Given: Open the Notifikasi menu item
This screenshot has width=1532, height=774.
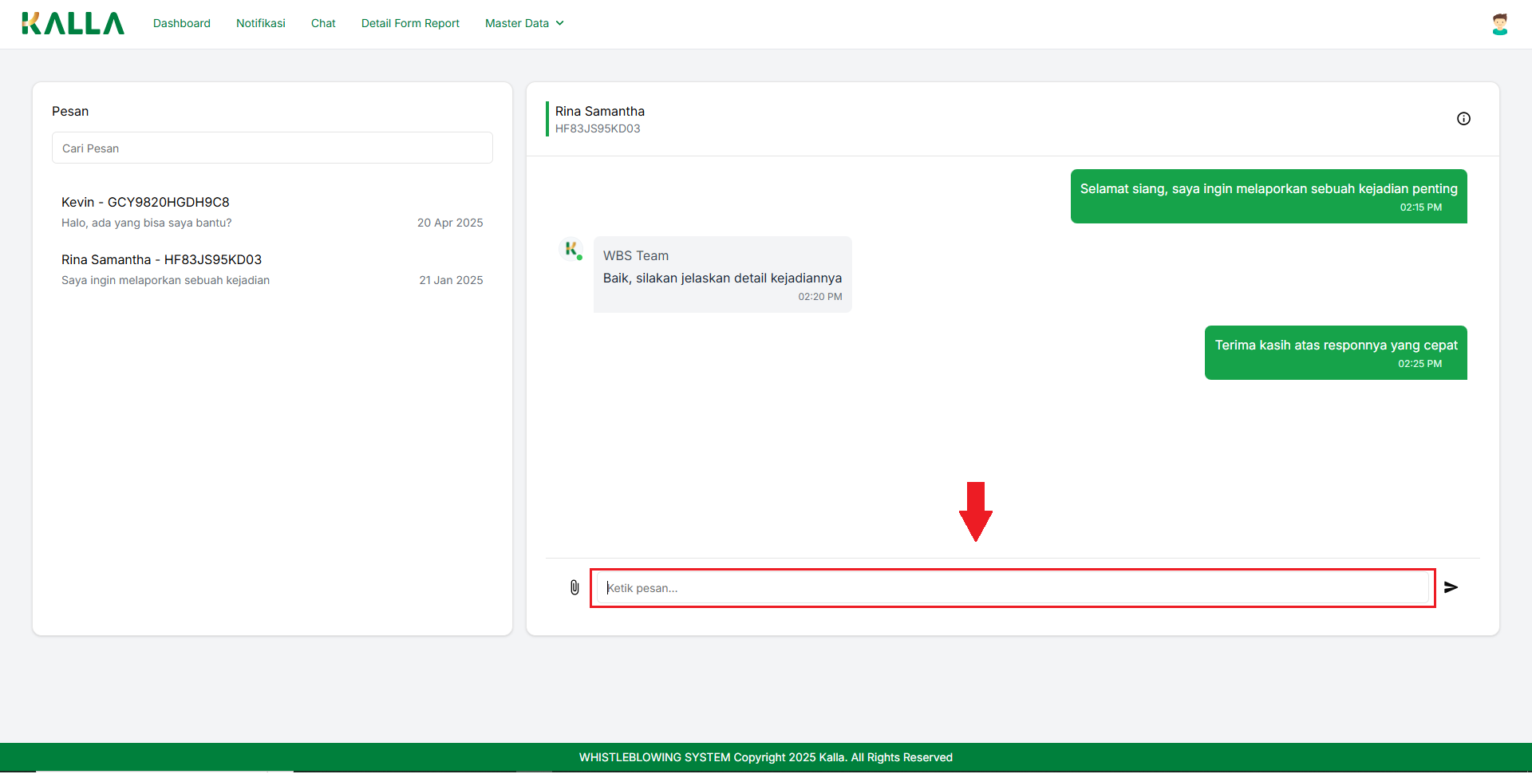Looking at the screenshot, I should coord(260,23).
